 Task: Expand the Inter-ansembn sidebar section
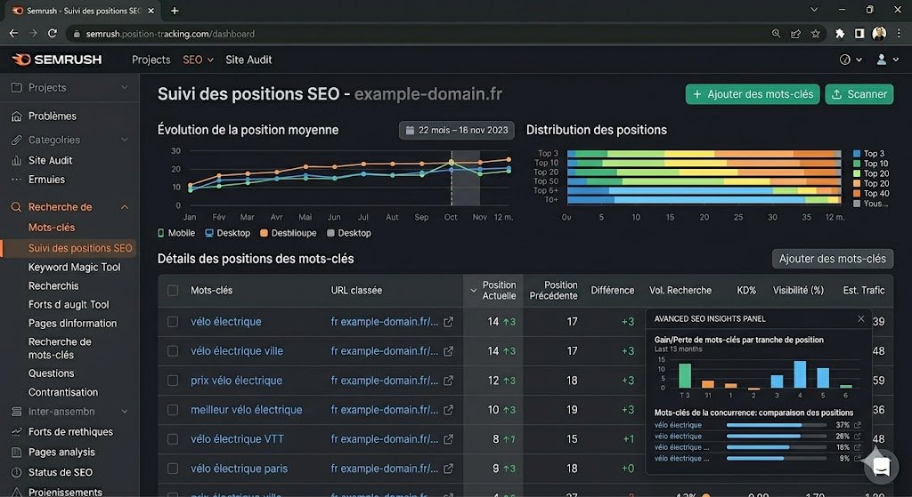(x=125, y=412)
